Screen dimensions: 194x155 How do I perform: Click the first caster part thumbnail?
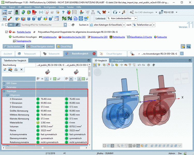48,72
